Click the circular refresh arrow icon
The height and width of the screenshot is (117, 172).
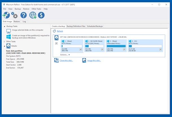(x=54, y=31)
